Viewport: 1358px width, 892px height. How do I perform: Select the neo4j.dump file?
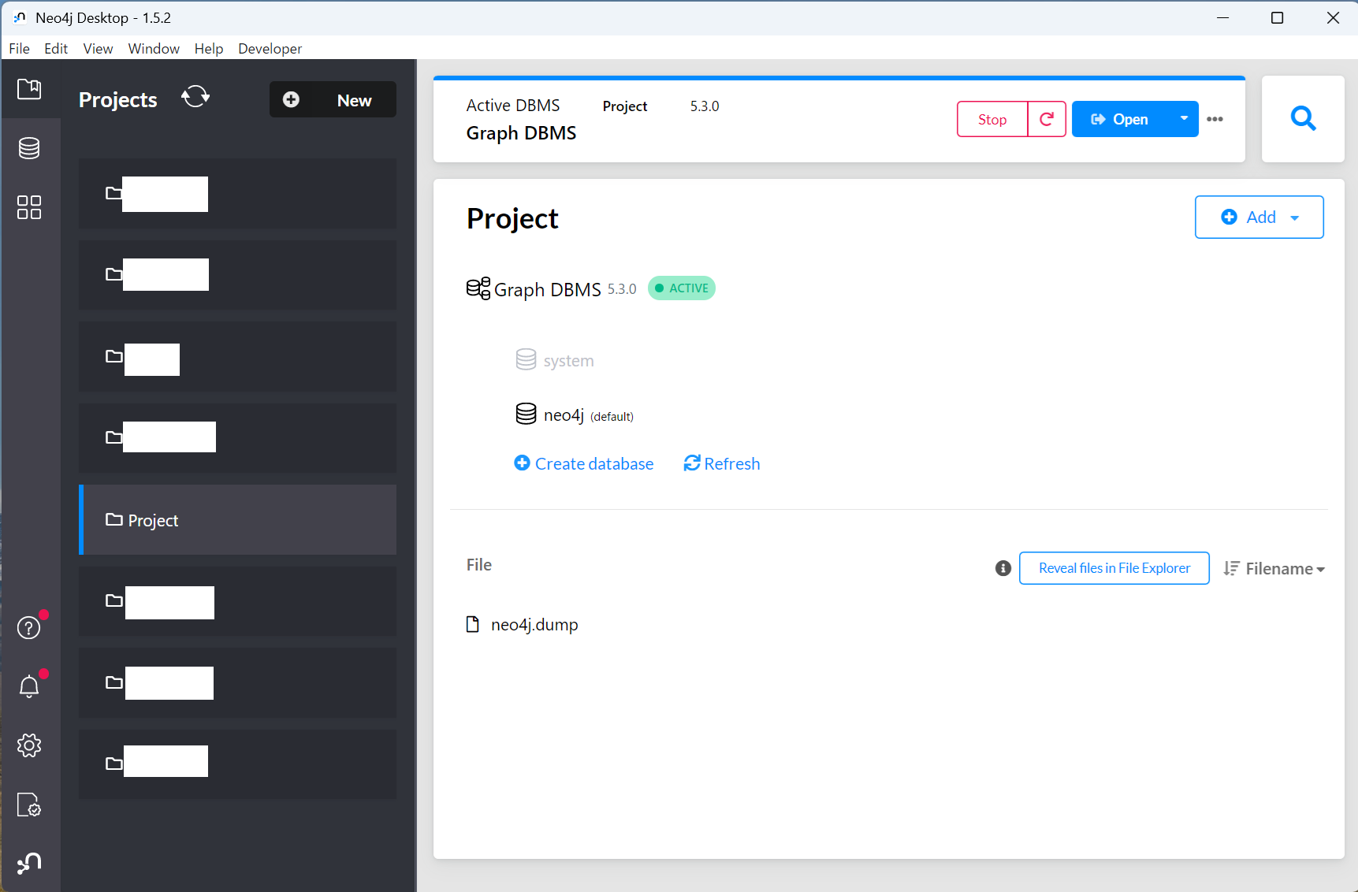[x=534, y=624]
